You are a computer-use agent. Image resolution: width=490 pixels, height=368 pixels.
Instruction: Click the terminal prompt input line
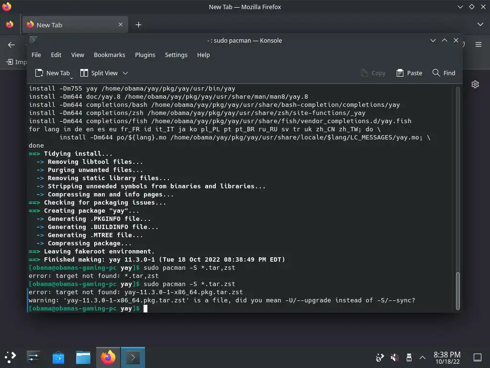(241, 308)
